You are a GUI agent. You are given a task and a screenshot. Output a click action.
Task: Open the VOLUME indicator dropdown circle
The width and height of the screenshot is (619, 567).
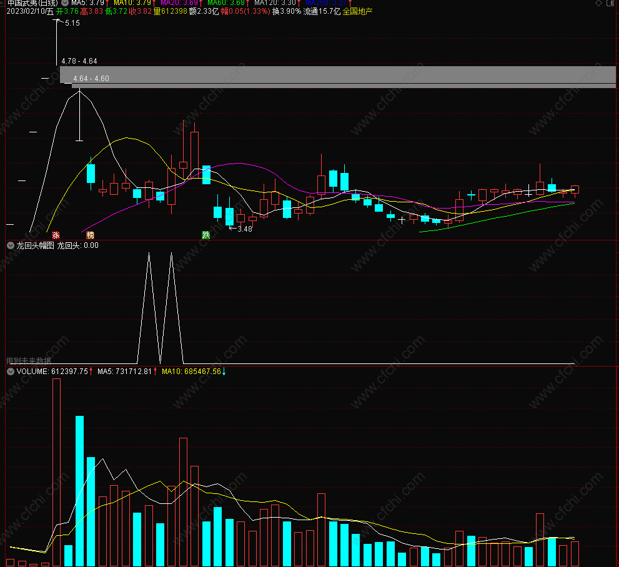pos(11,372)
